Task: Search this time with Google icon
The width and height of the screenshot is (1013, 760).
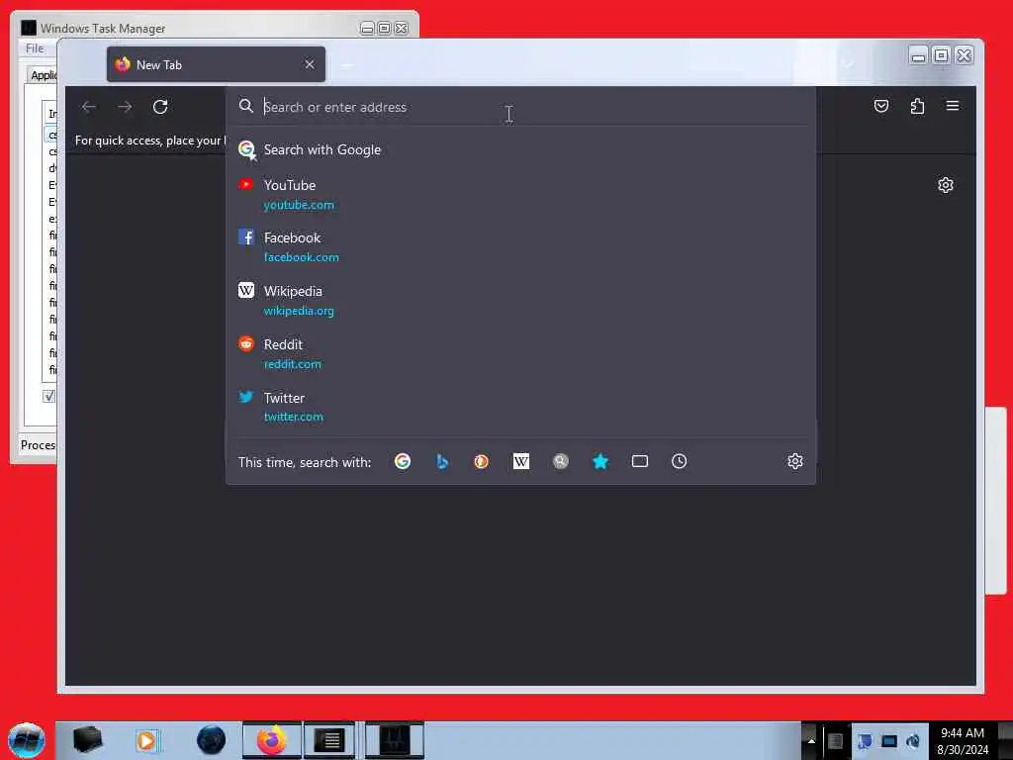Action: pyautogui.click(x=403, y=461)
